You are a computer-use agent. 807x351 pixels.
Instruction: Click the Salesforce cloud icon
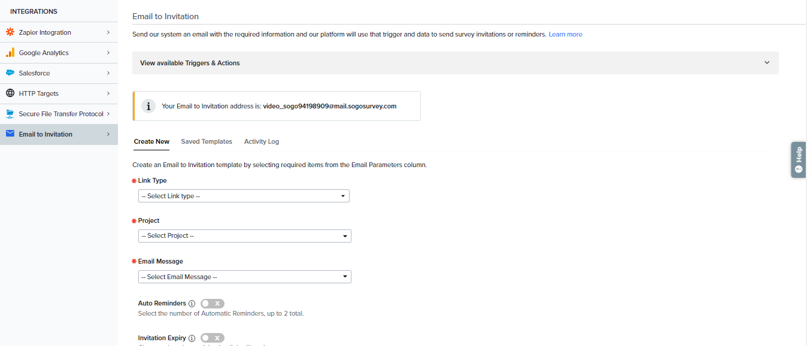[x=10, y=73]
